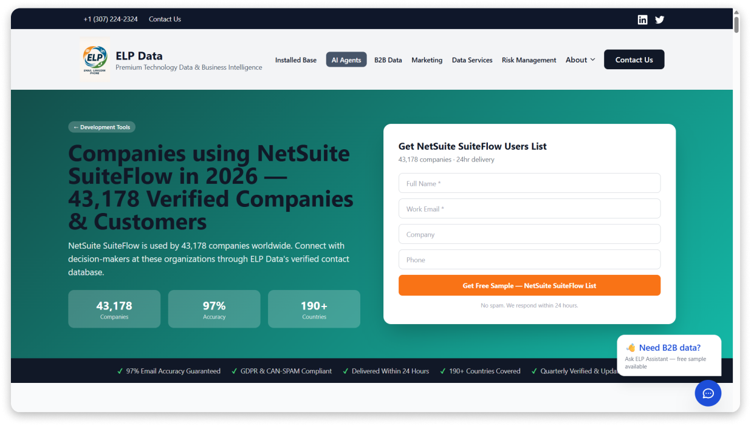The width and height of the screenshot is (751, 426).
Task: Click 'Delivered Within 24 Hours' text
Action: tap(390, 371)
